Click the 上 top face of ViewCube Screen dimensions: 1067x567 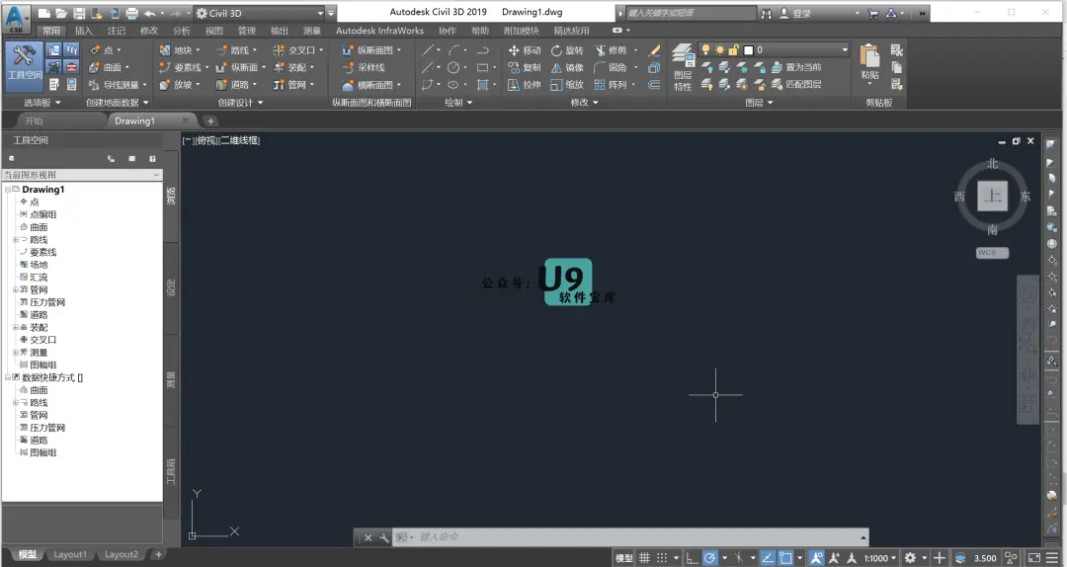(992, 196)
